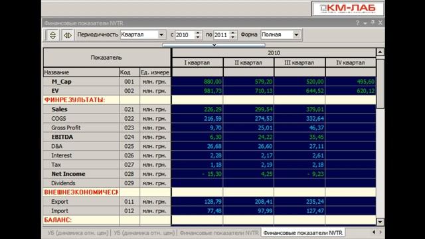Select the Gross Profit row name
This screenshot has height=239, width=425.
coord(66,127)
